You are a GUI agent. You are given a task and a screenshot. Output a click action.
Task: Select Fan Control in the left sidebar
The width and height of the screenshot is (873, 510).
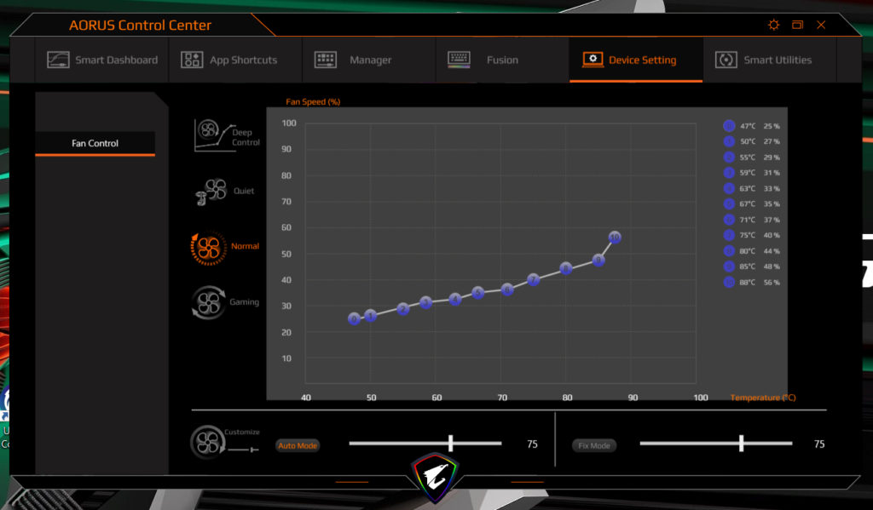[x=95, y=143]
